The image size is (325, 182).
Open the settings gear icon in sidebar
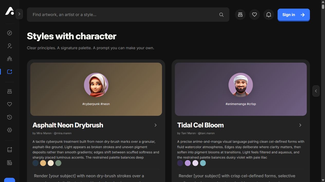coord(10,130)
